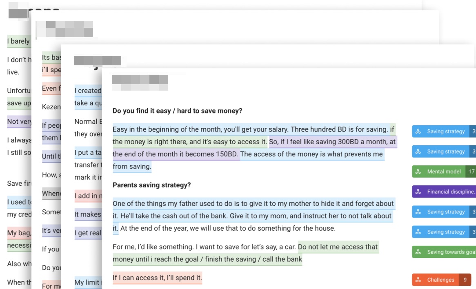476x289 pixels.
Task: Click 'Until t' highlight in second document
Action: click(x=51, y=156)
